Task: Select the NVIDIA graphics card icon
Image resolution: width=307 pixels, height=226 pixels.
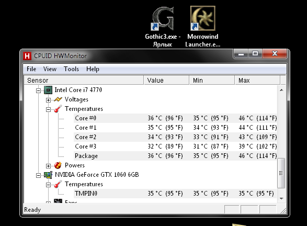Action: 48,175
